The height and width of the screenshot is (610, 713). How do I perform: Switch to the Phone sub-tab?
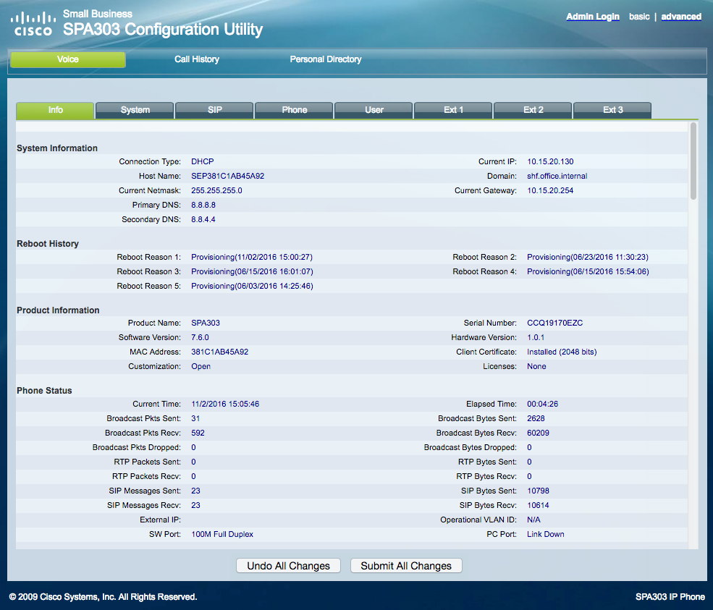(x=294, y=110)
